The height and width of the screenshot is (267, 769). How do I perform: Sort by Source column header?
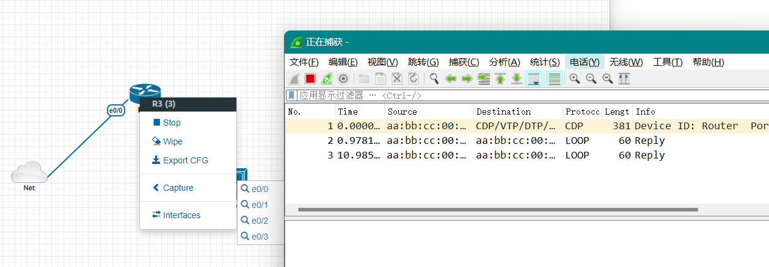point(429,112)
